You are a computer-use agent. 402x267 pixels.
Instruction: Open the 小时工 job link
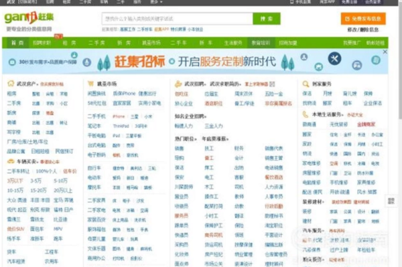point(211,215)
